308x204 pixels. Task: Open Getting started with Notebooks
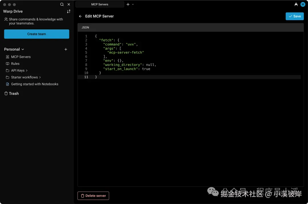click(35, 84)
